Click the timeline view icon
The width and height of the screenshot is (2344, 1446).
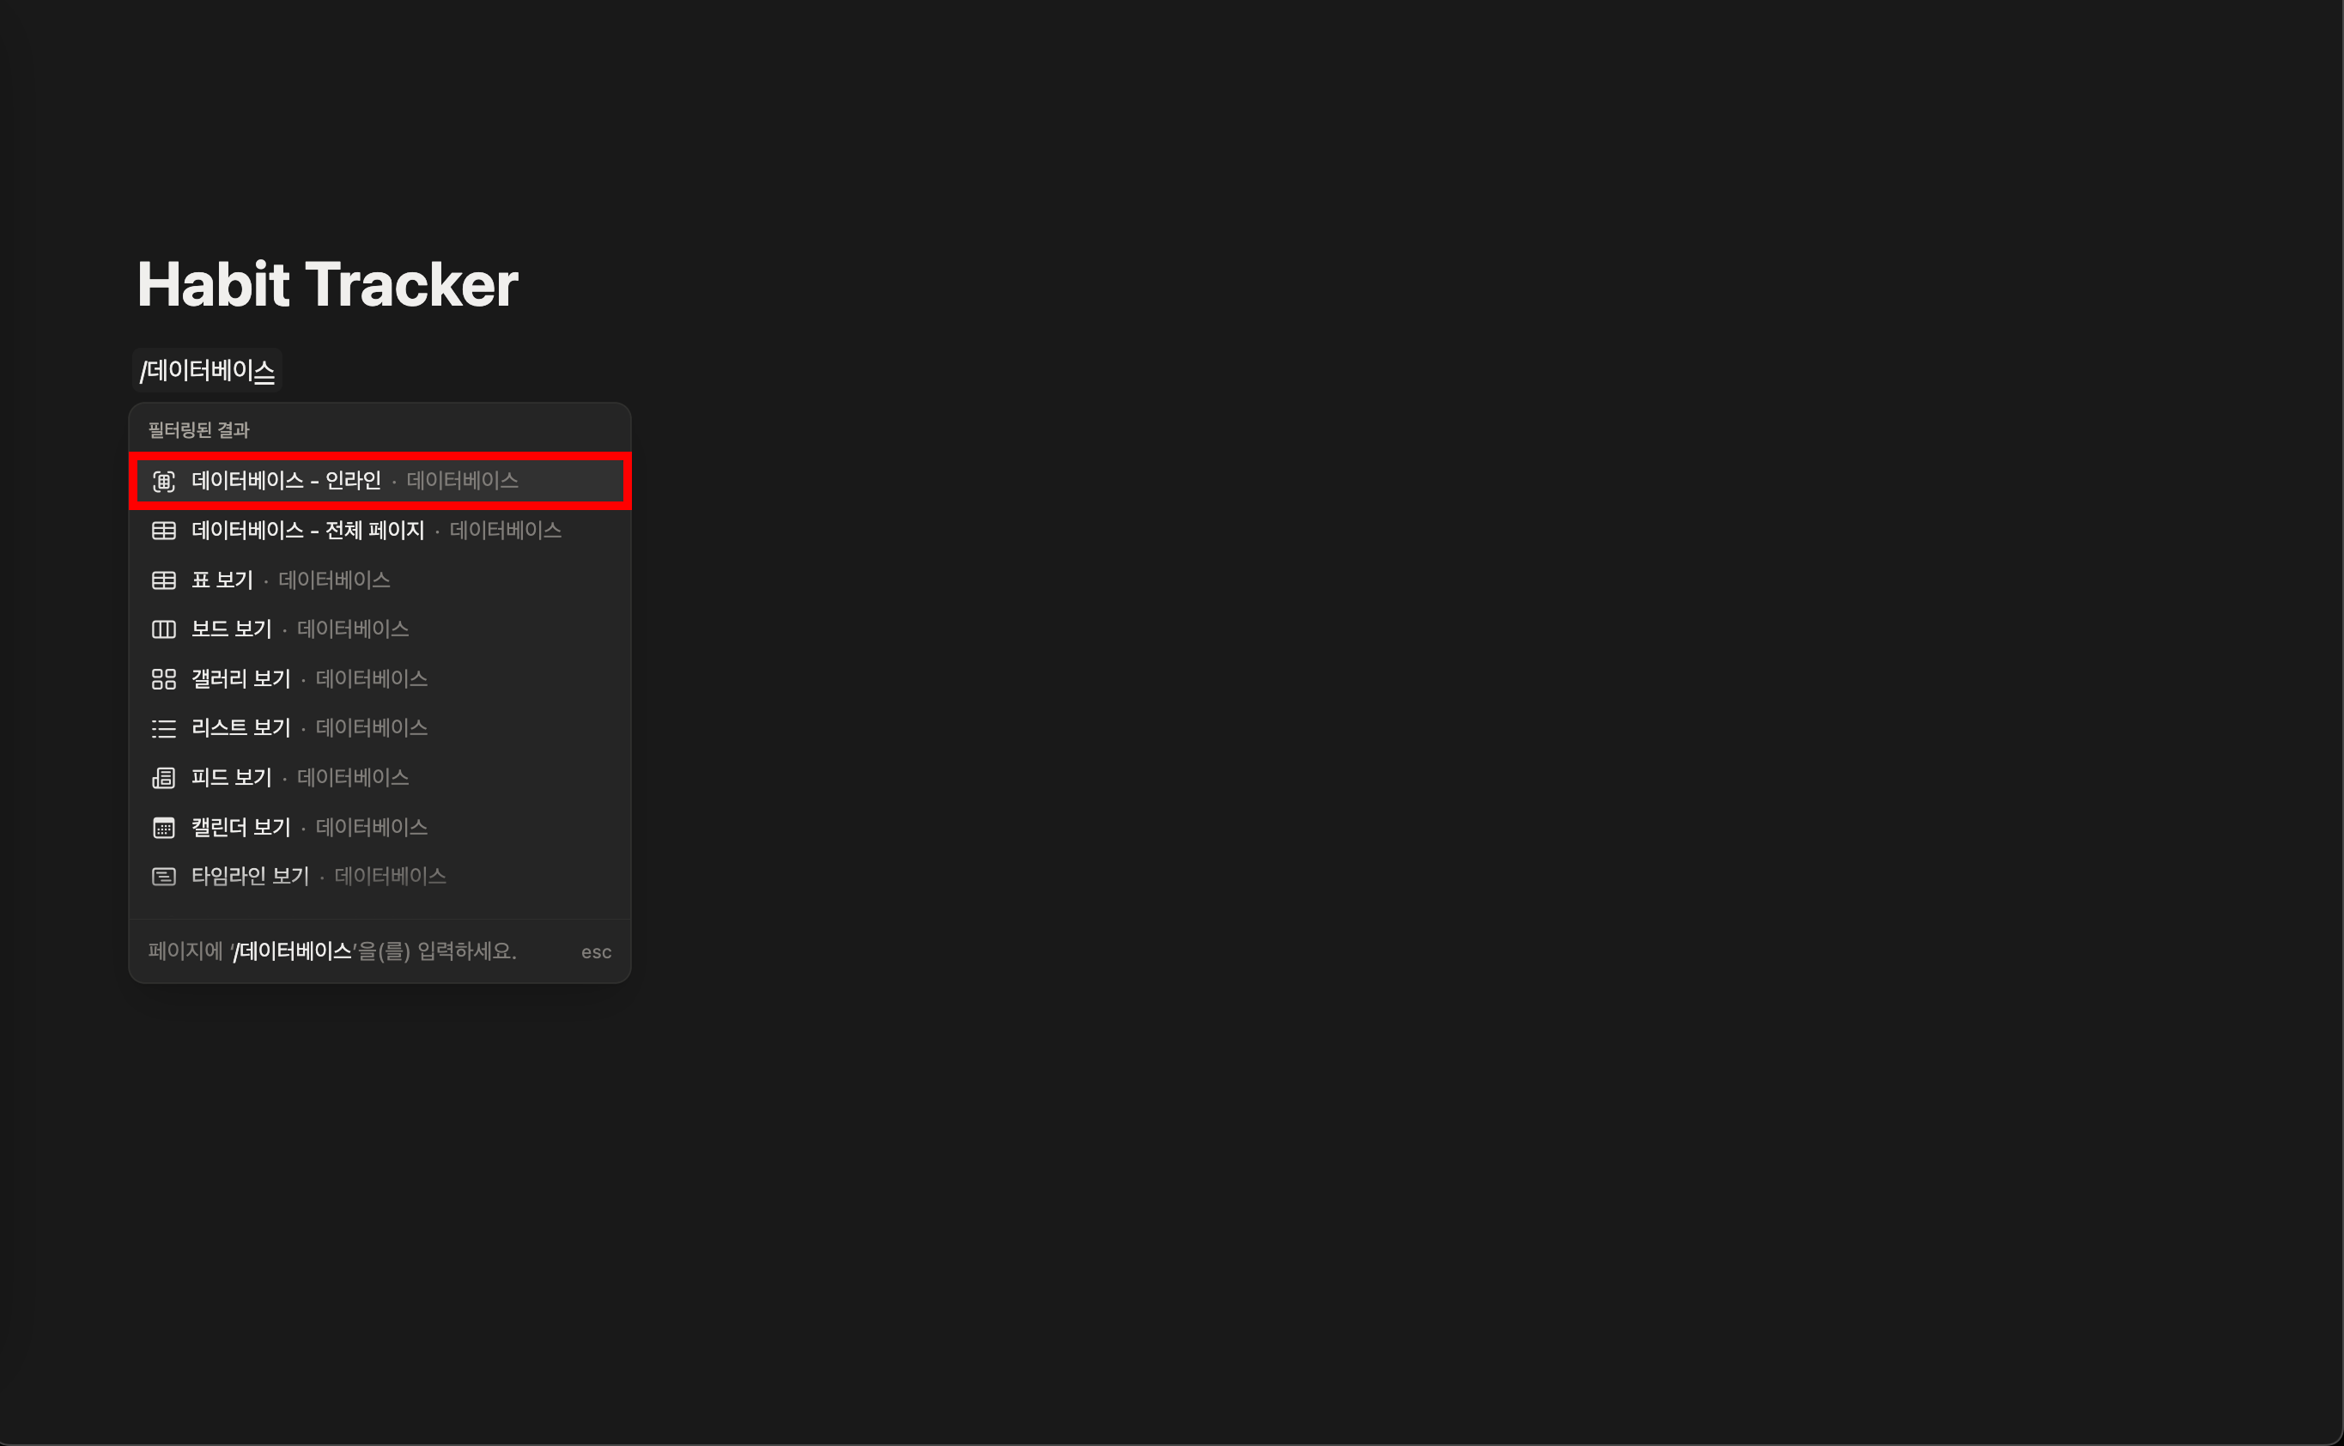(x=163, y=877)
